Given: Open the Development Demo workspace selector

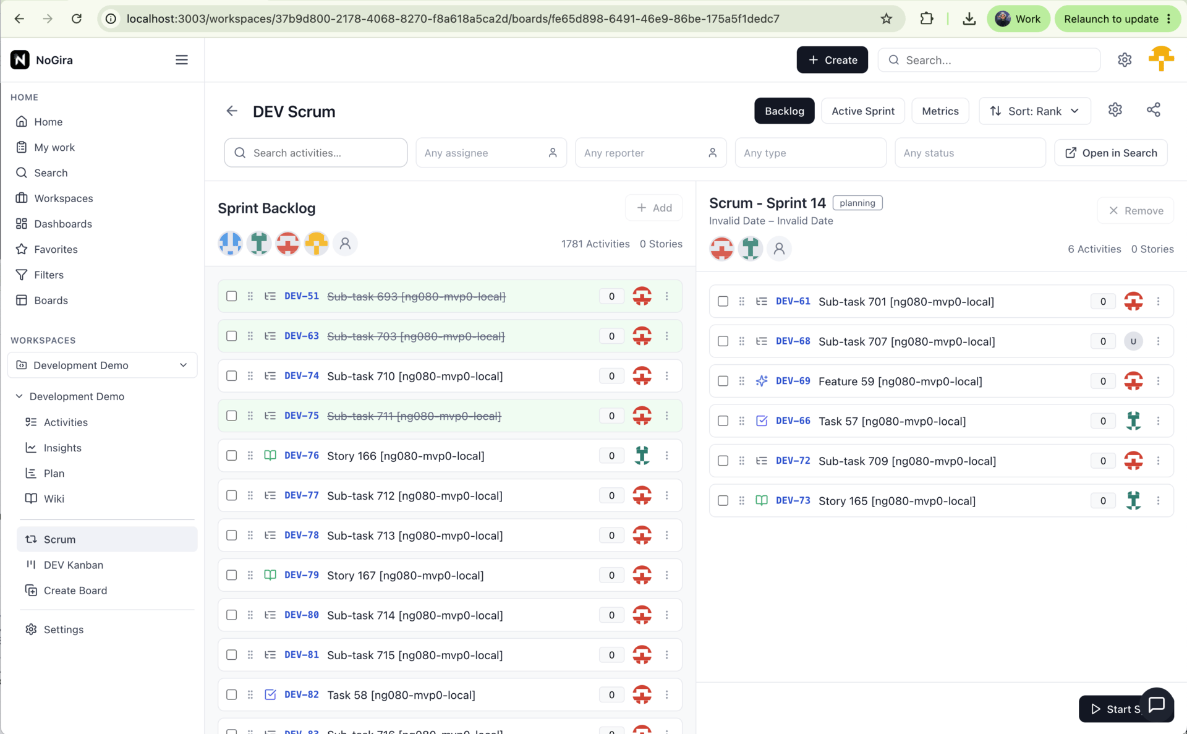Looking at the screenshot, I should [102, 365].
